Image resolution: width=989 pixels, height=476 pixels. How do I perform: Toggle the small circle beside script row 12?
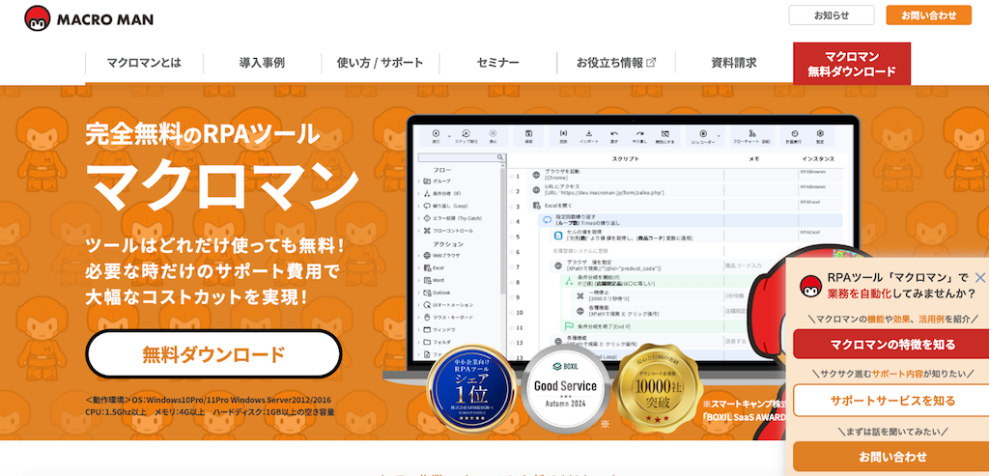pyautogui.click(x=512, y=343)
